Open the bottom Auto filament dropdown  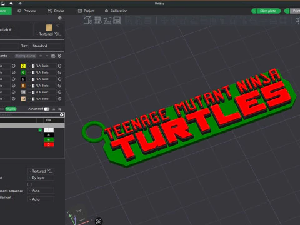tap(41, 199)
